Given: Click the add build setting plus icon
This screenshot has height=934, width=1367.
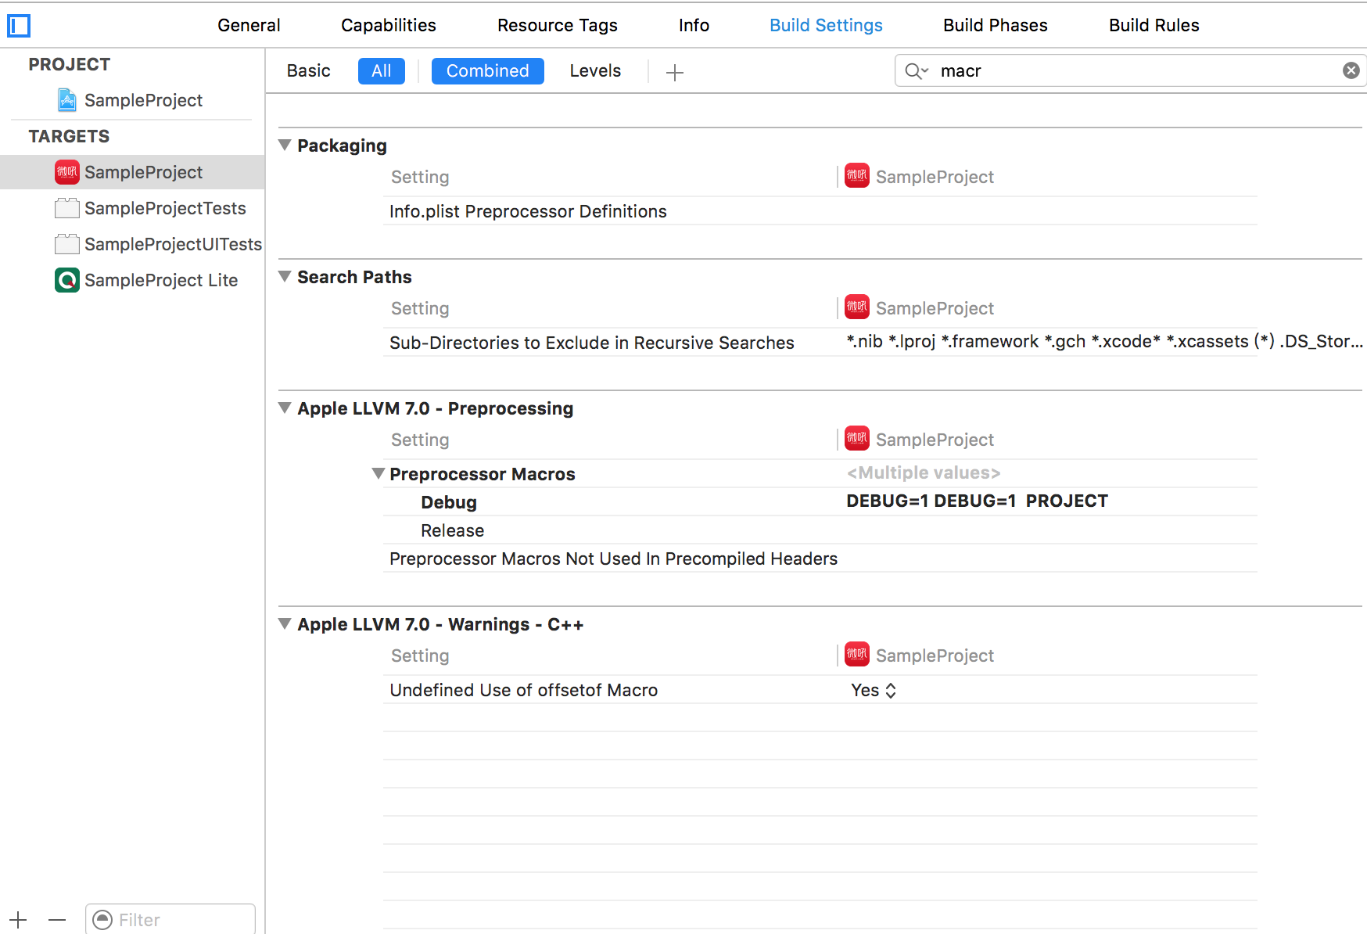Looking at the screenshot, I should tap(675, 73).
